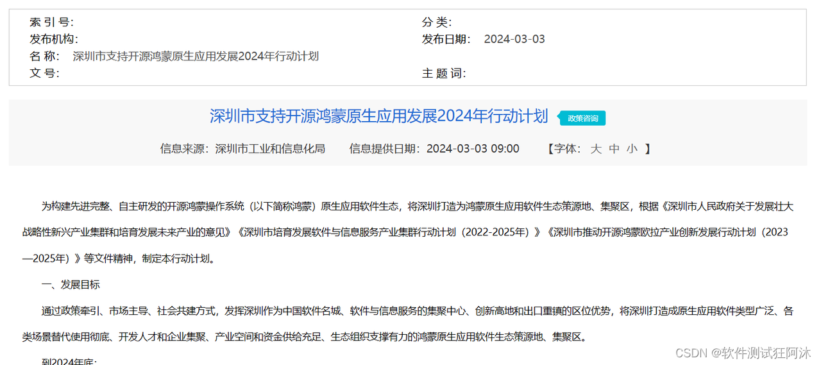Click the line ending 制定本行动计划。
821x365 pixels.
pos(121,259)
